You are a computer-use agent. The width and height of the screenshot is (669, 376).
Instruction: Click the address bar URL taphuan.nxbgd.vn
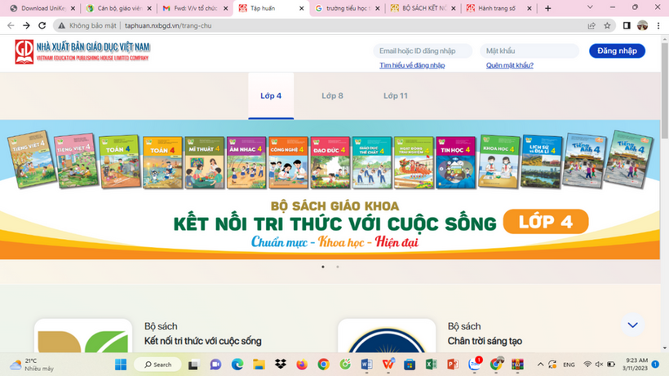[x=168, y=25]
